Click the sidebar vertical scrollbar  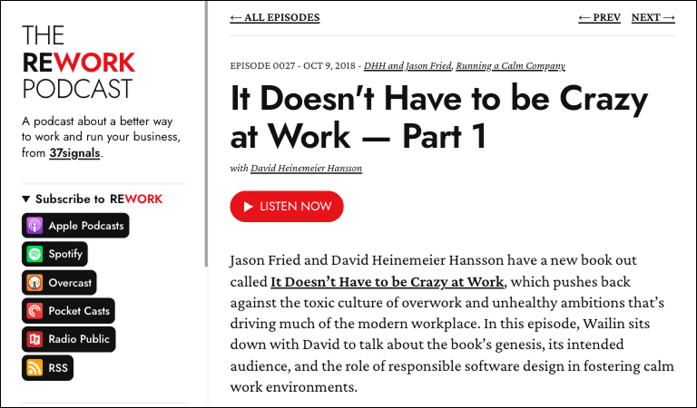pos(206,134)
